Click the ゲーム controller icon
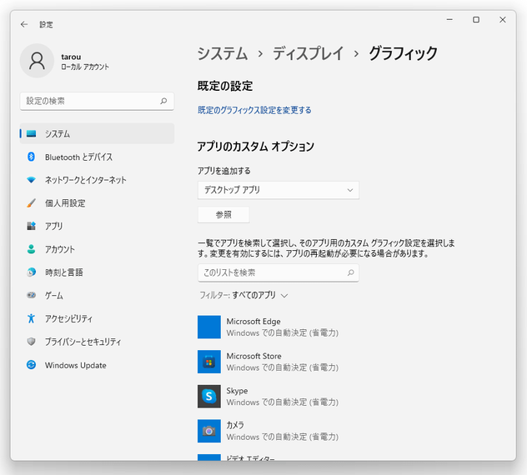The image size is (527, 475). pos(31,295)
